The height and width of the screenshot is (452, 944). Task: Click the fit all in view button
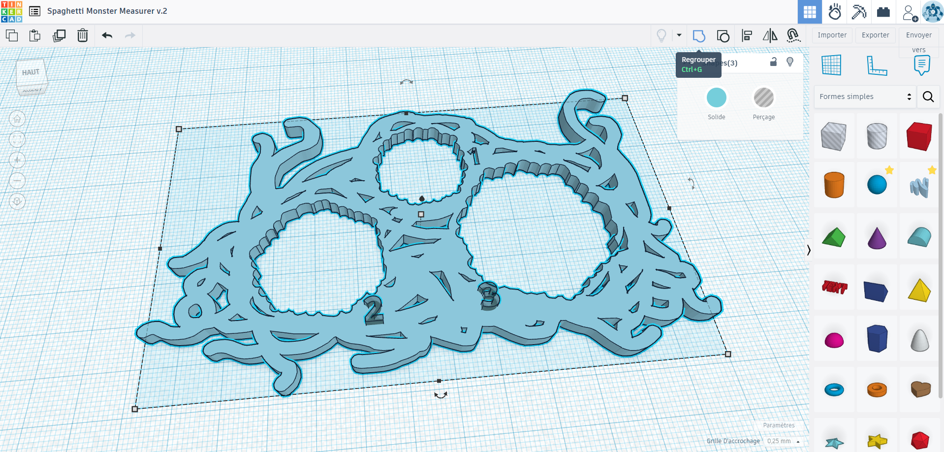(17, 139)
